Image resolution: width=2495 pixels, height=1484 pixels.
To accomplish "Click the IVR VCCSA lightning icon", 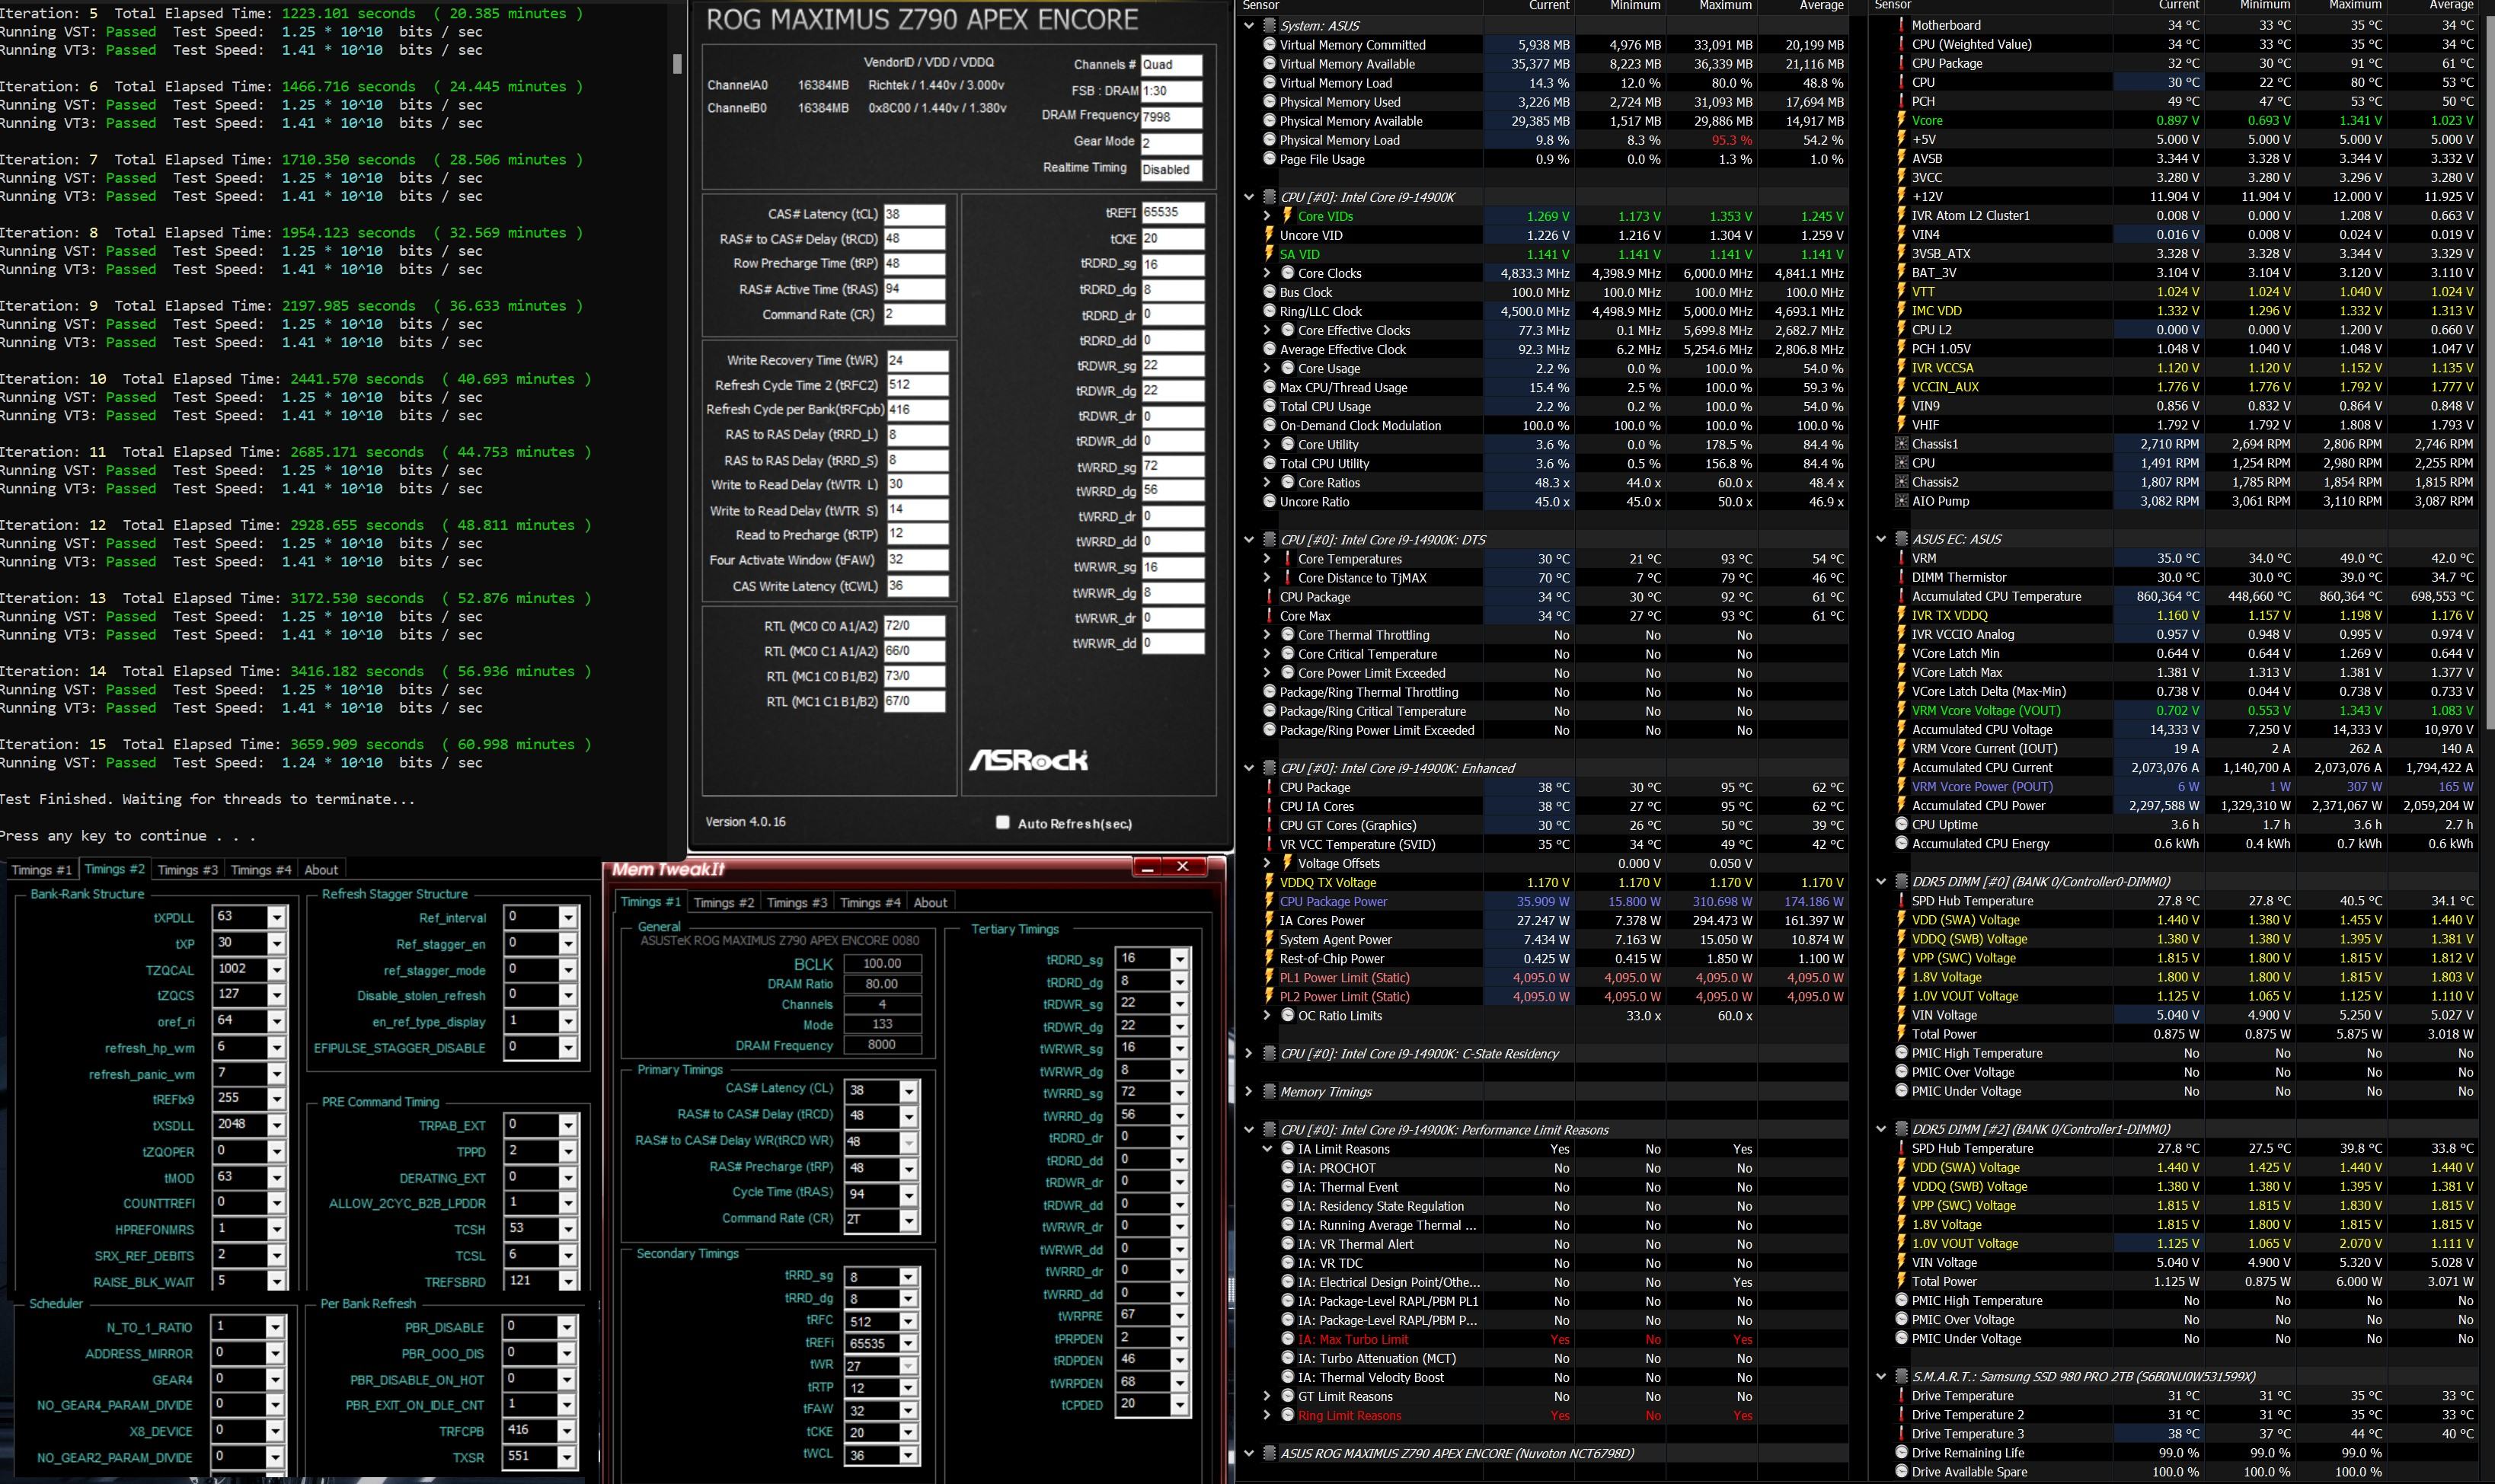I will (1901, 368).
